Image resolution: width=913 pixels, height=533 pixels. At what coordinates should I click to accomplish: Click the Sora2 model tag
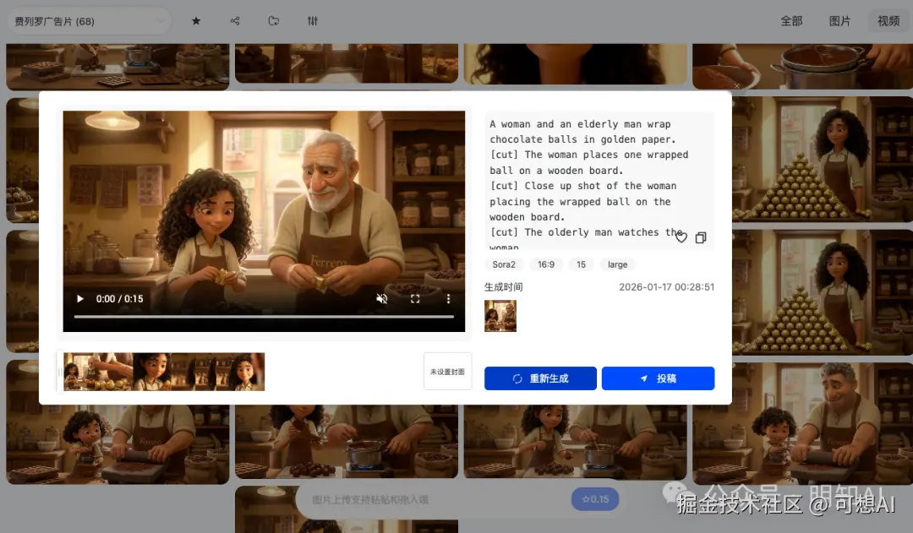pyautogui.click(x=504, y=264)
